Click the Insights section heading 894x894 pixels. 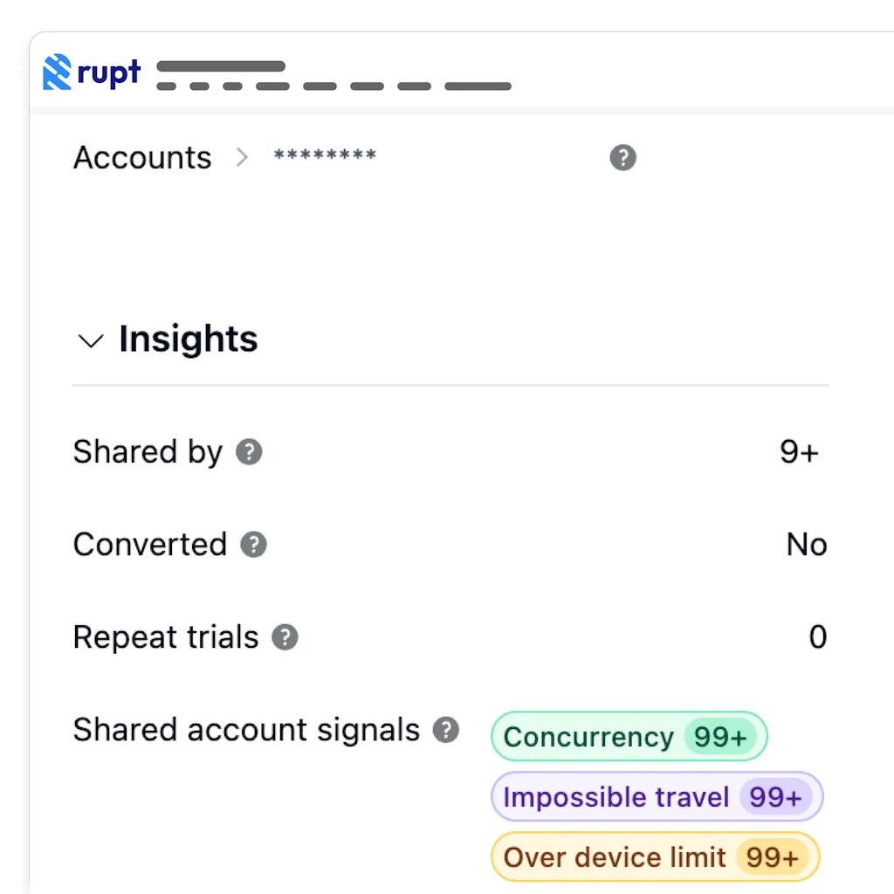coord(189,339)
